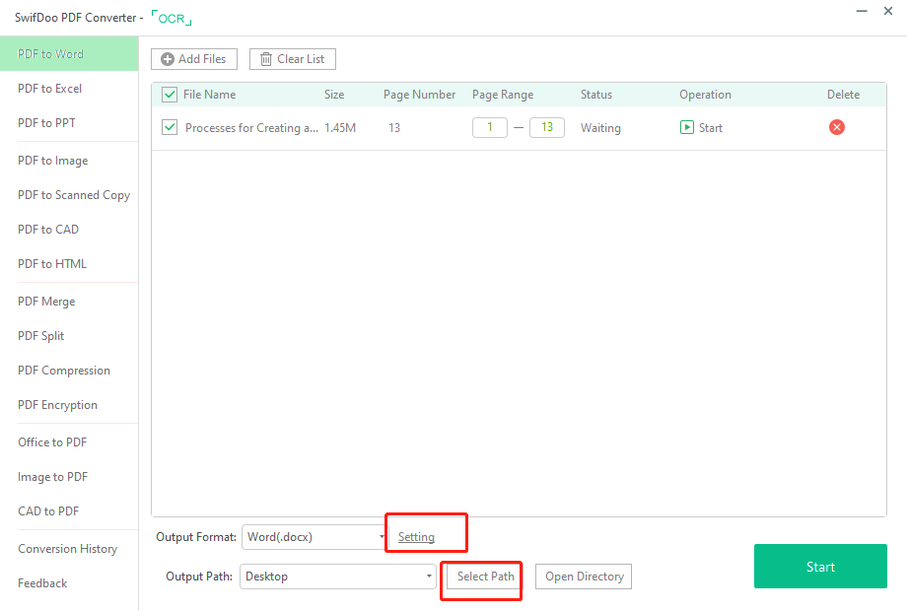
Task: Open PDF to HTML
Action: (52, 263)
